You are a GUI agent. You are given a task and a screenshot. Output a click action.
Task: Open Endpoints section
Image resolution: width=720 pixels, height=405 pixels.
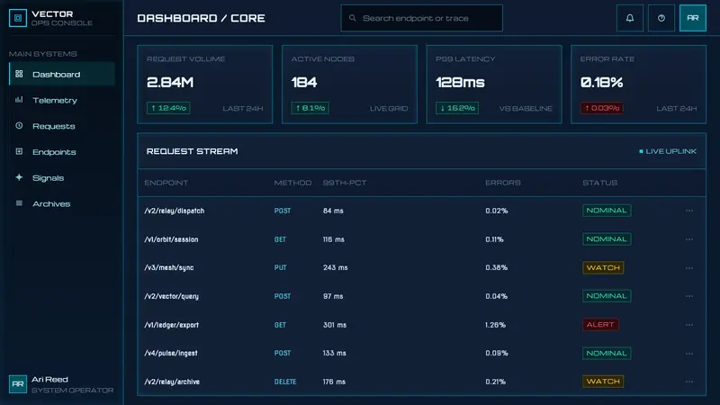coord(61,151)
